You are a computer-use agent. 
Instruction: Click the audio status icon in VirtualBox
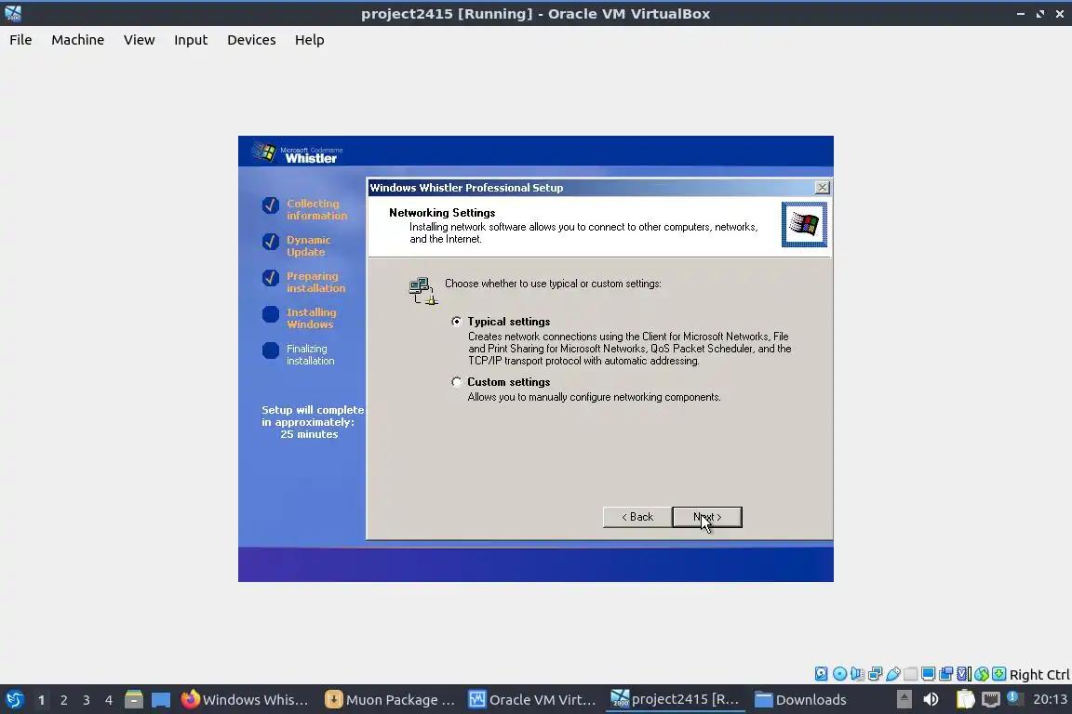click(857, 674)
